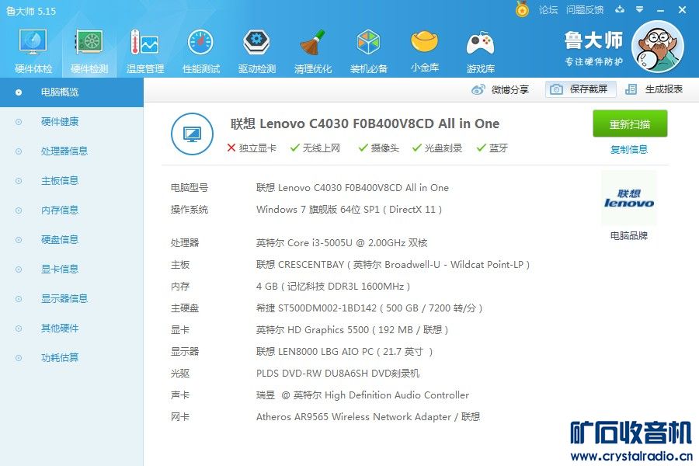Screen dimensions: 699x466
Task: Open 小金库 gold ingot section
Action: 424,50
